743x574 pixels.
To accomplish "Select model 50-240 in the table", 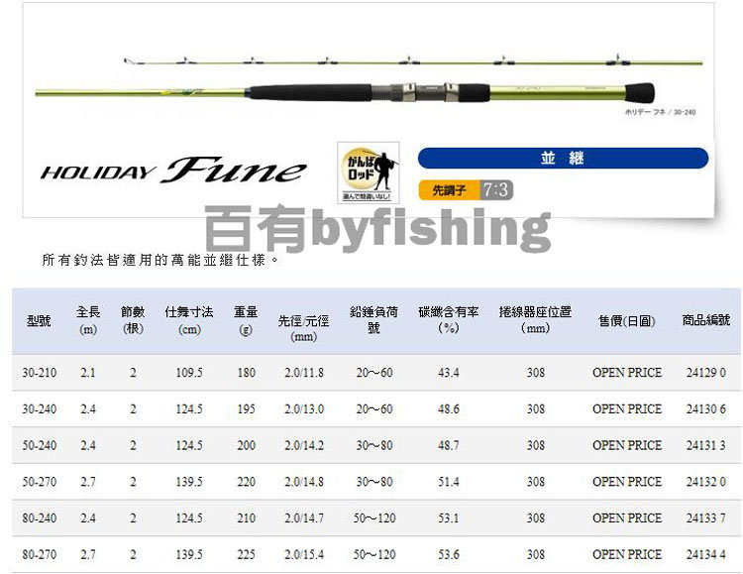I will (40, 445).
